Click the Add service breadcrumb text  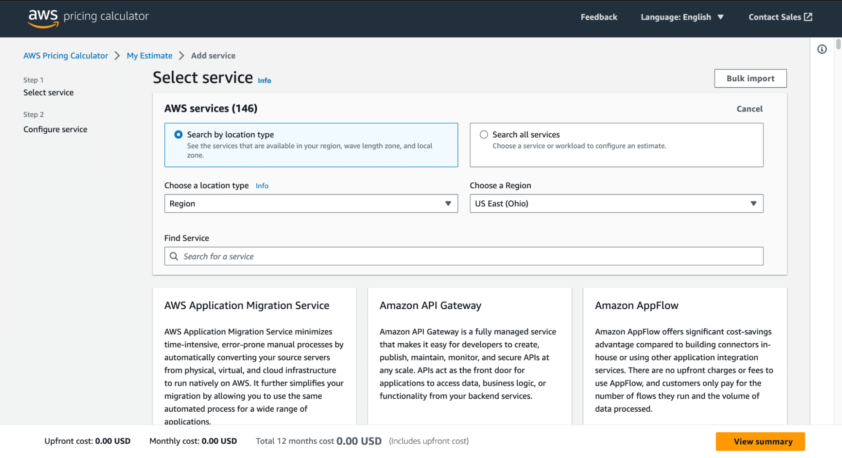click(213, 56)
